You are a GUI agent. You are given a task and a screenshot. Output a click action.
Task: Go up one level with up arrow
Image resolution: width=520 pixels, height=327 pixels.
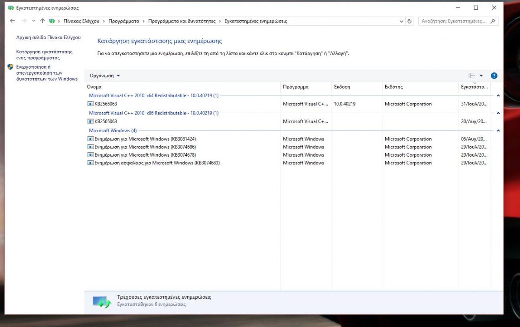[42, 21]
